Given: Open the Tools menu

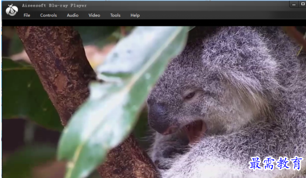Looking at the screenshot, I should click(x=115, y=15).
